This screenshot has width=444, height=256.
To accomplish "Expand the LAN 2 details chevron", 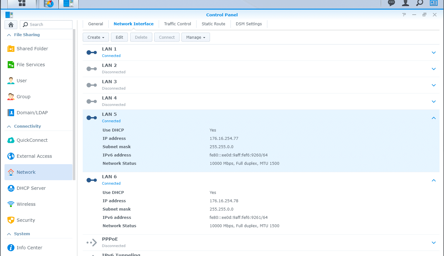I will pyautogui.click(x=434, y=69).
